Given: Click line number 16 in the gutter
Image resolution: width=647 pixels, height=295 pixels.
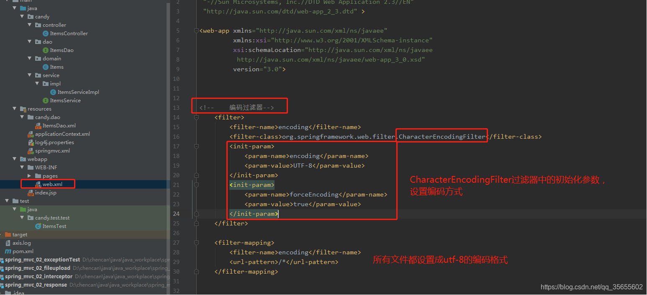Looking at the screenshot, I should coord(176,137).
